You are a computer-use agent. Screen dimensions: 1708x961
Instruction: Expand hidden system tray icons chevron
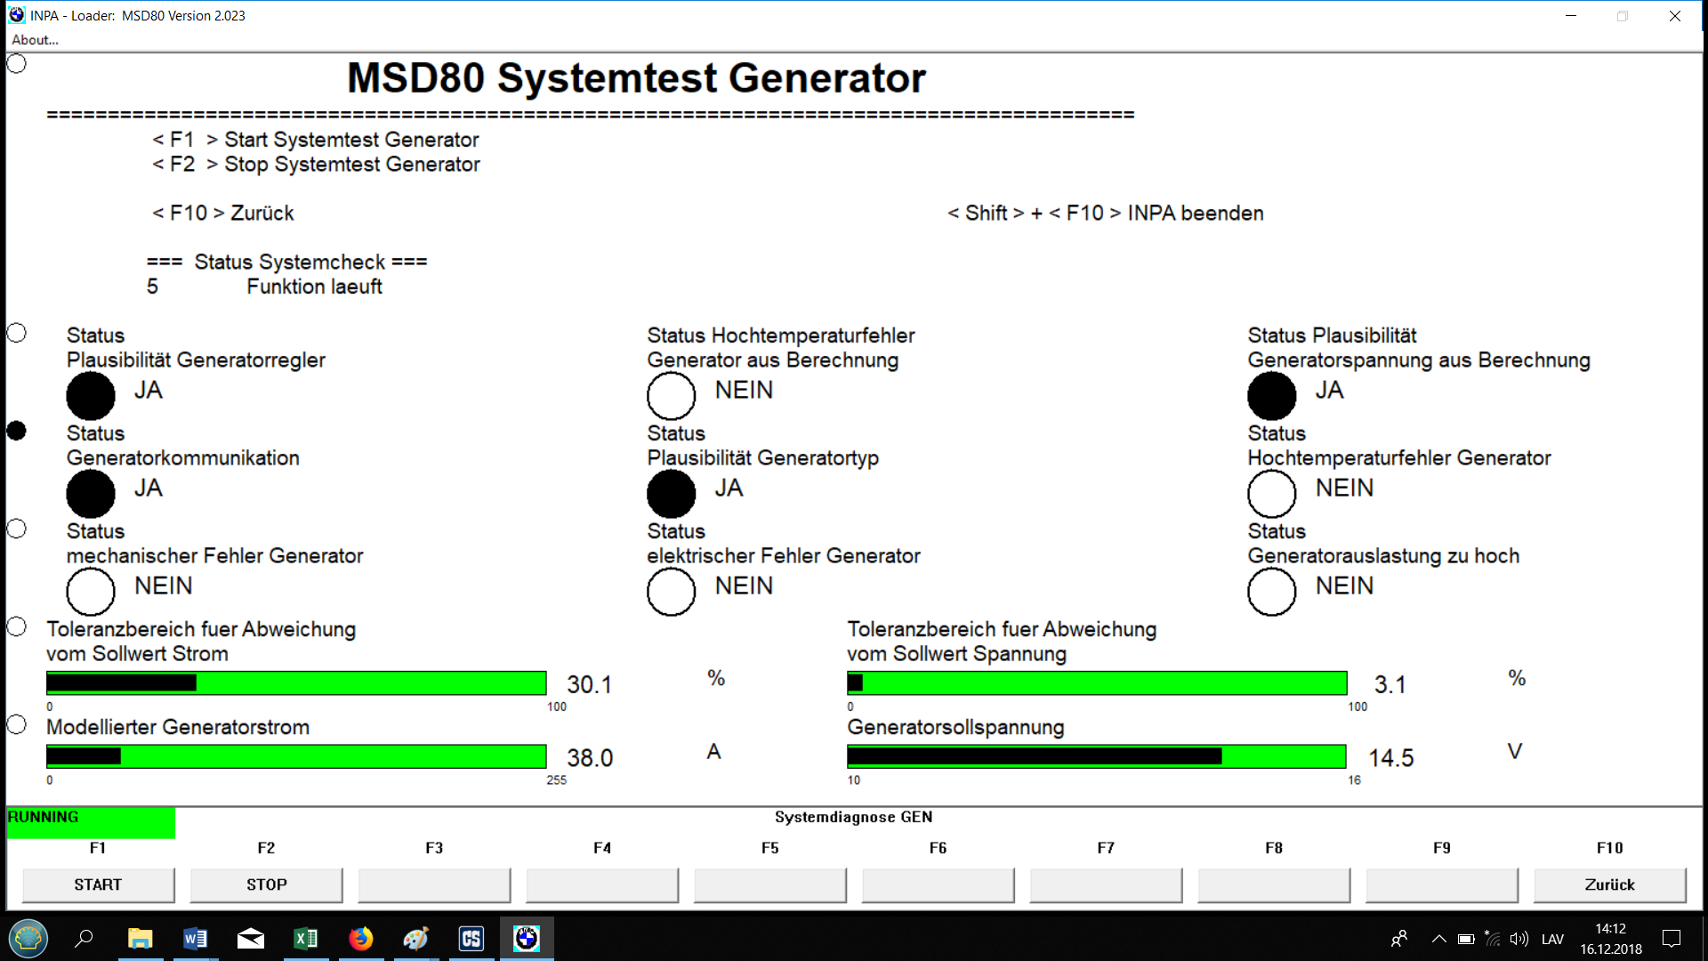point(1438,939)
